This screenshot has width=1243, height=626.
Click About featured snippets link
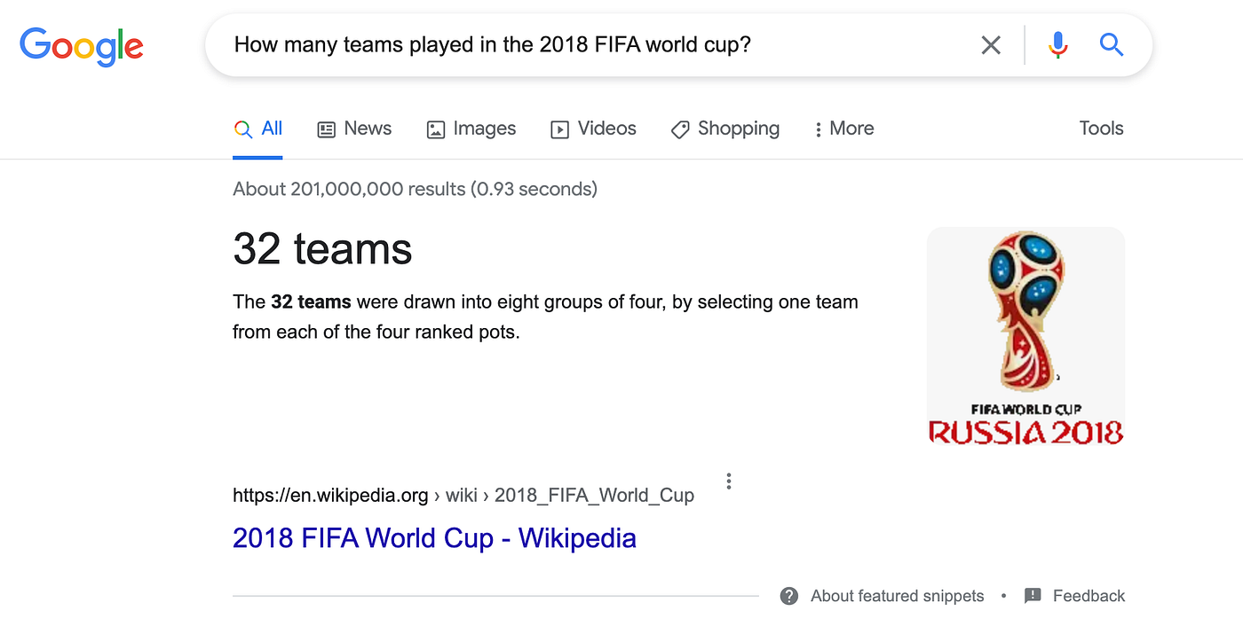pos(897,596)
